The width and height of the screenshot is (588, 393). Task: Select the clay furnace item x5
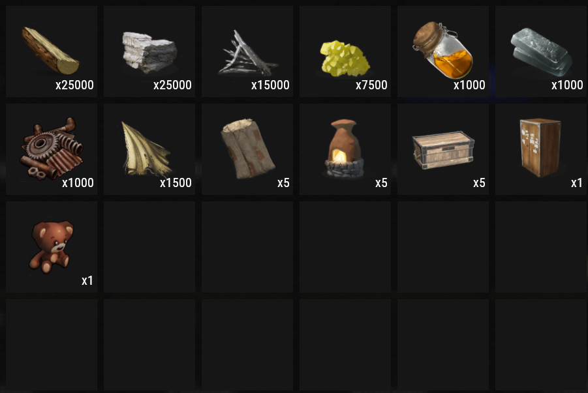(345, 149)
